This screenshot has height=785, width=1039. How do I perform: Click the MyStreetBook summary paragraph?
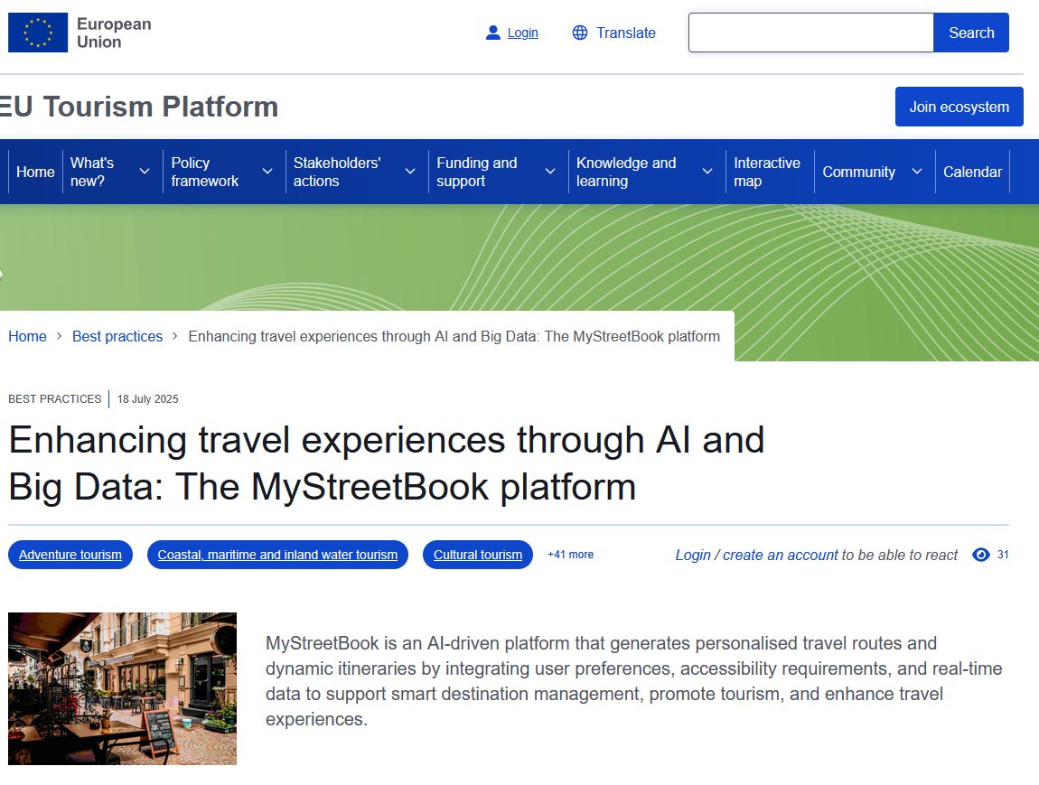coord(634,681)
